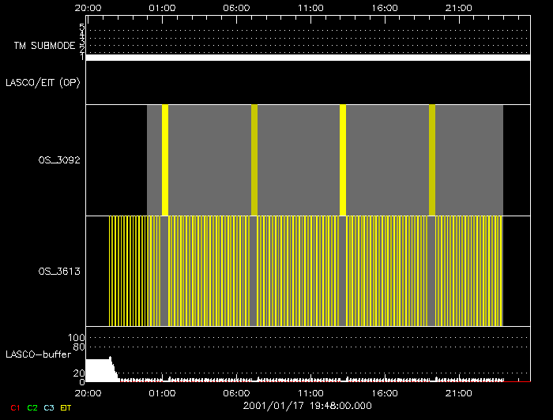This screenshot has width=553, height=420.
Task: Select the yellow EIT legend entry
Action: coord(66,407)
